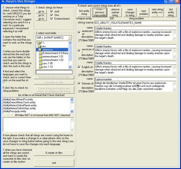
Task: Click the English.str name field
Action: pyautogui.click(x=135, y=63)
